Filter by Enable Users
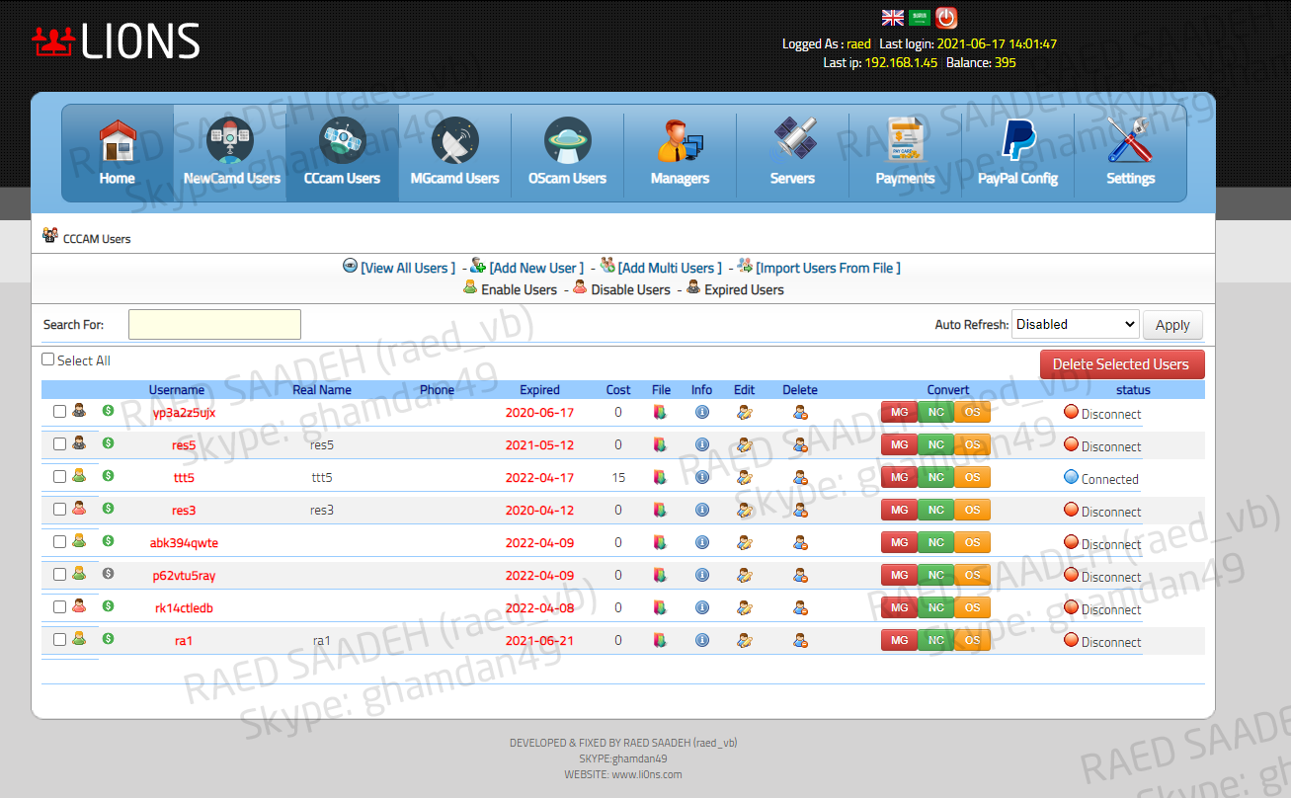Screen dimensions: 1291x798 519,289
